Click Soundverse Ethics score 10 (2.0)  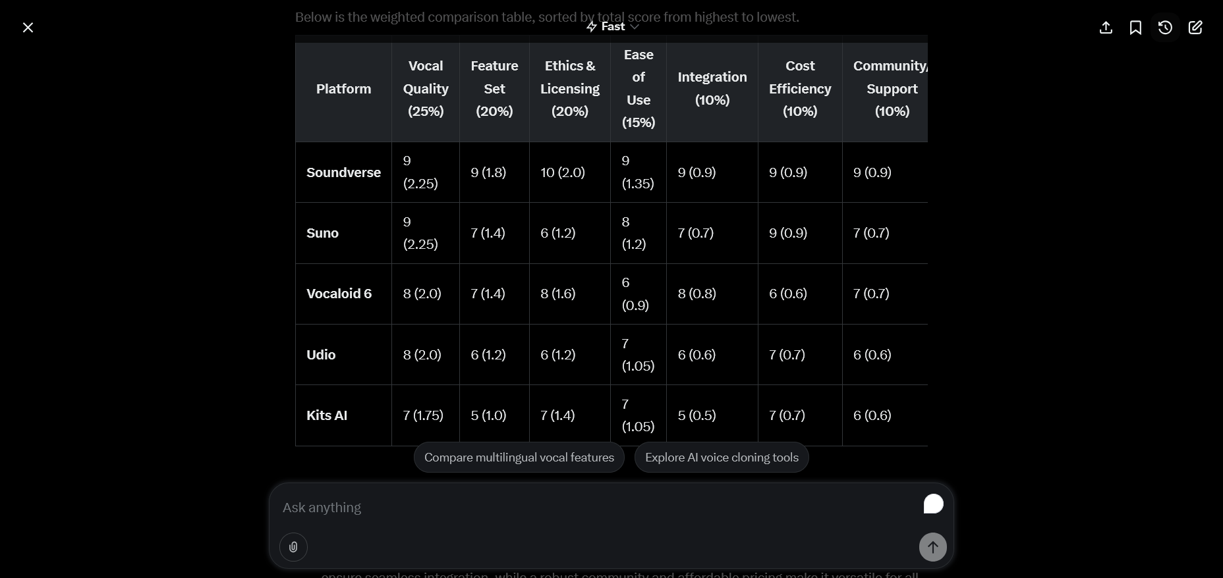pyautogui.click(x=563, y=172)
